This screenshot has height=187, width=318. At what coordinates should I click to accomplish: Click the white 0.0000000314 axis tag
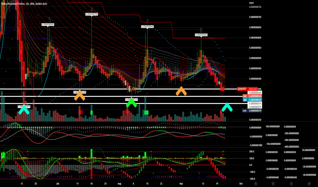[255, 103]
